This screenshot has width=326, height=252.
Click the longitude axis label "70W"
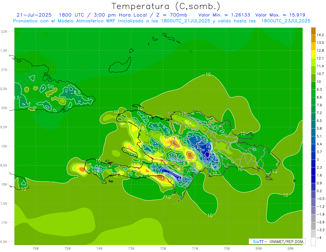point(227,248)
